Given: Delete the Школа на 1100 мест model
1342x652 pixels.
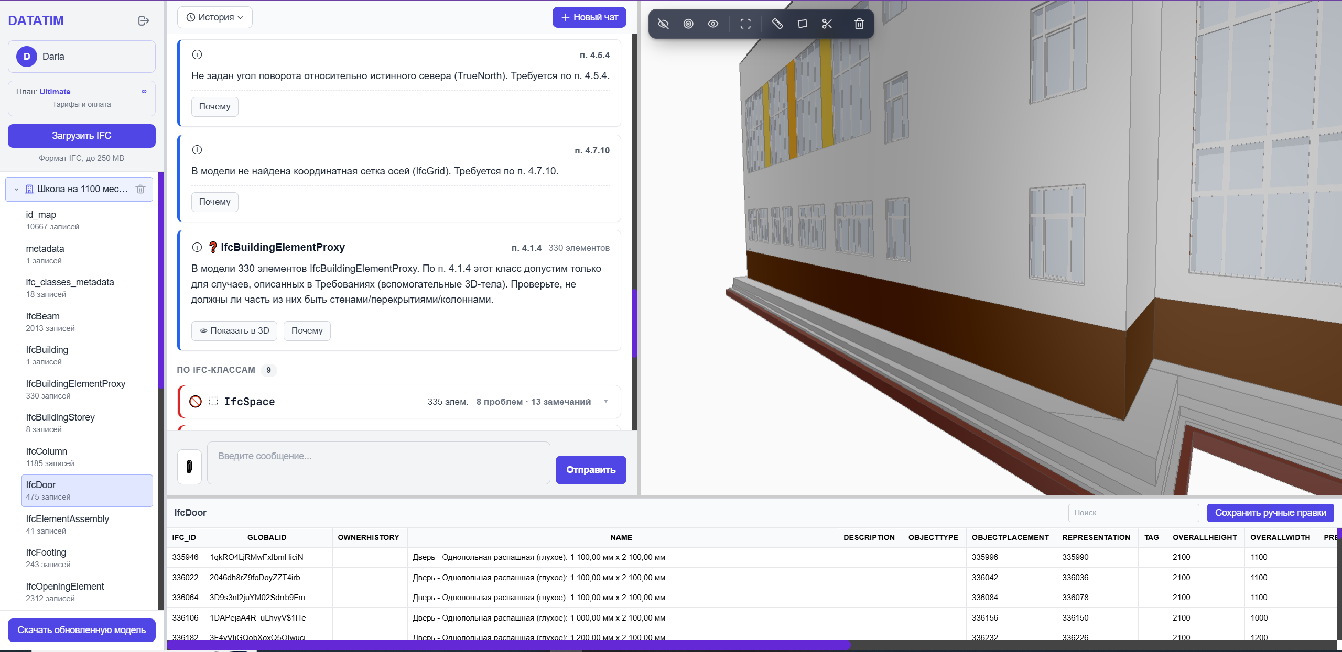Looking at the screenshot, I should point(140,189).
